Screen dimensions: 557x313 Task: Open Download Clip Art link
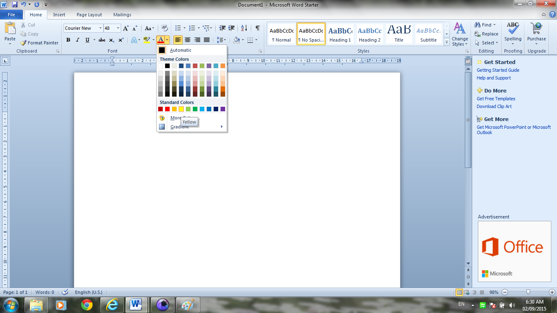click(494, 106)
